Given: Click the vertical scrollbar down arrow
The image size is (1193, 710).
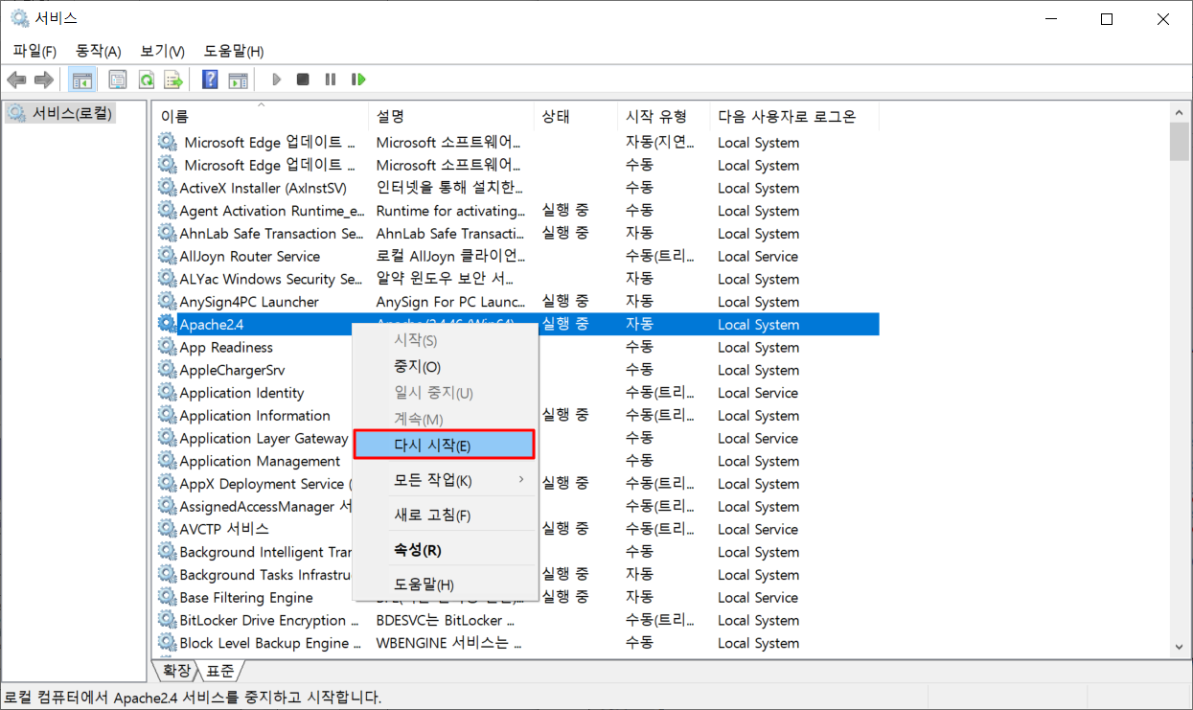Looking at the screenshot, I should (1179, 649).
